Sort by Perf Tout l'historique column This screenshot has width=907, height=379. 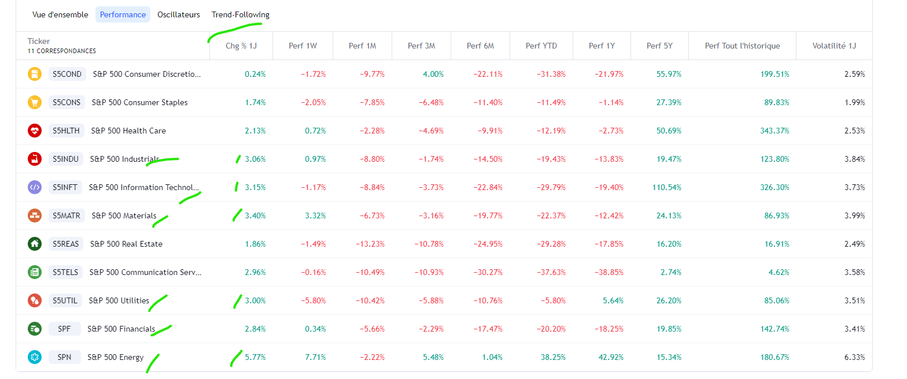(x=742, y=46)
